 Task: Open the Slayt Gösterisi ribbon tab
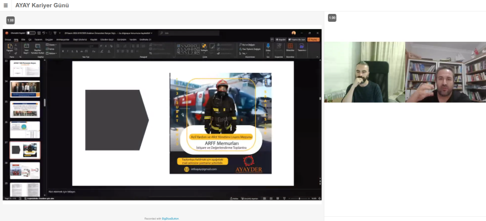(x=80, y=39)
